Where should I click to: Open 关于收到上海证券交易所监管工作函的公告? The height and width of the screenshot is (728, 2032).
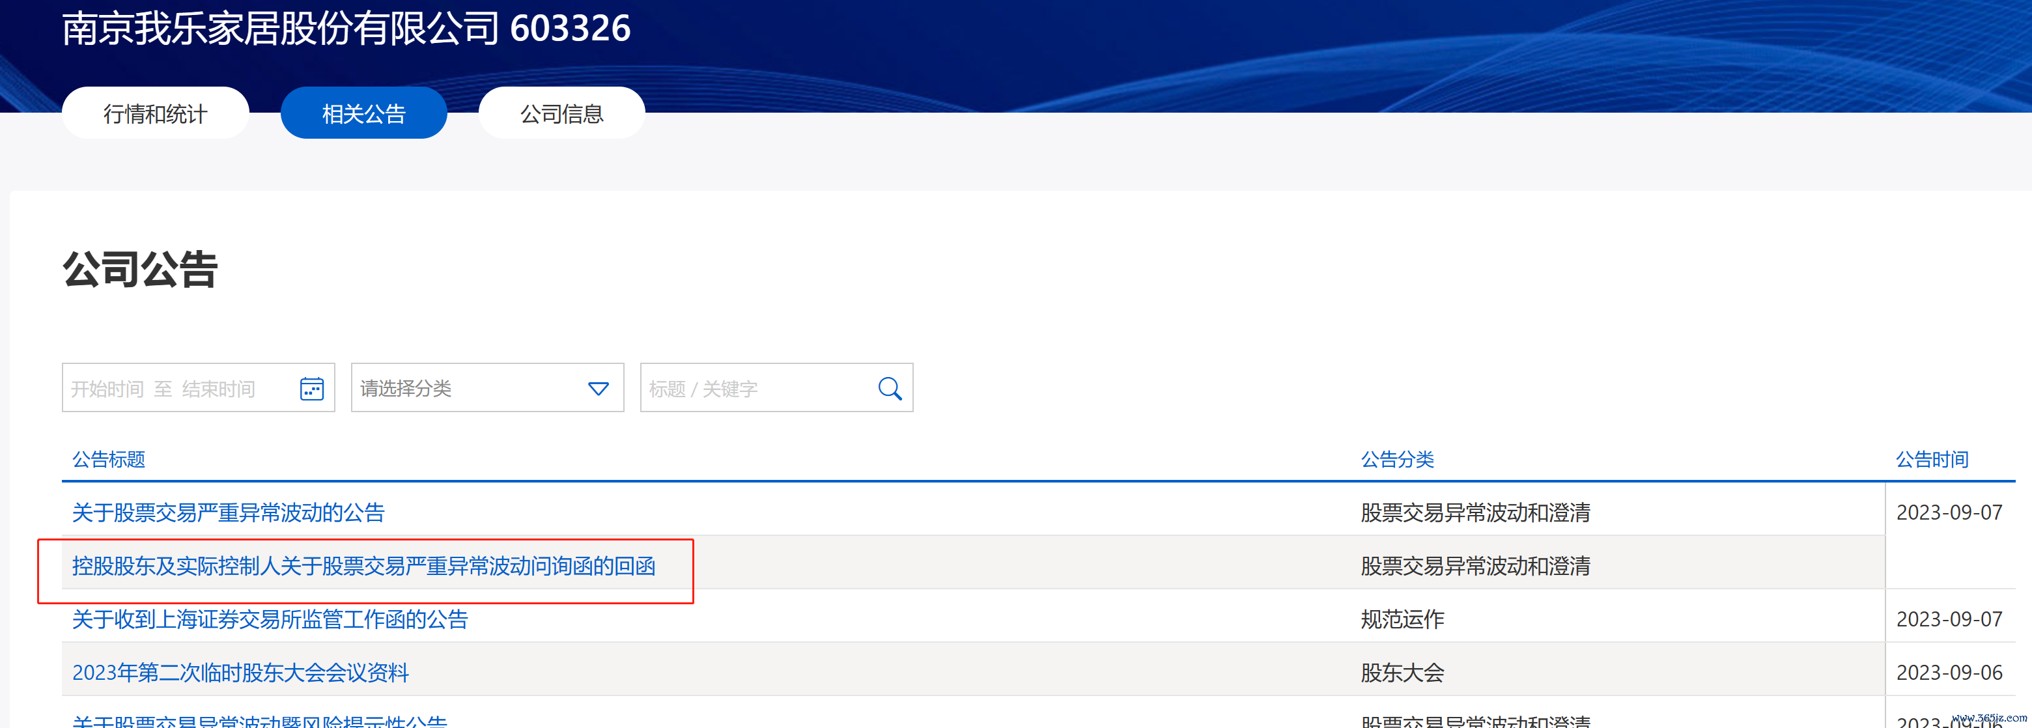[270, 619]
